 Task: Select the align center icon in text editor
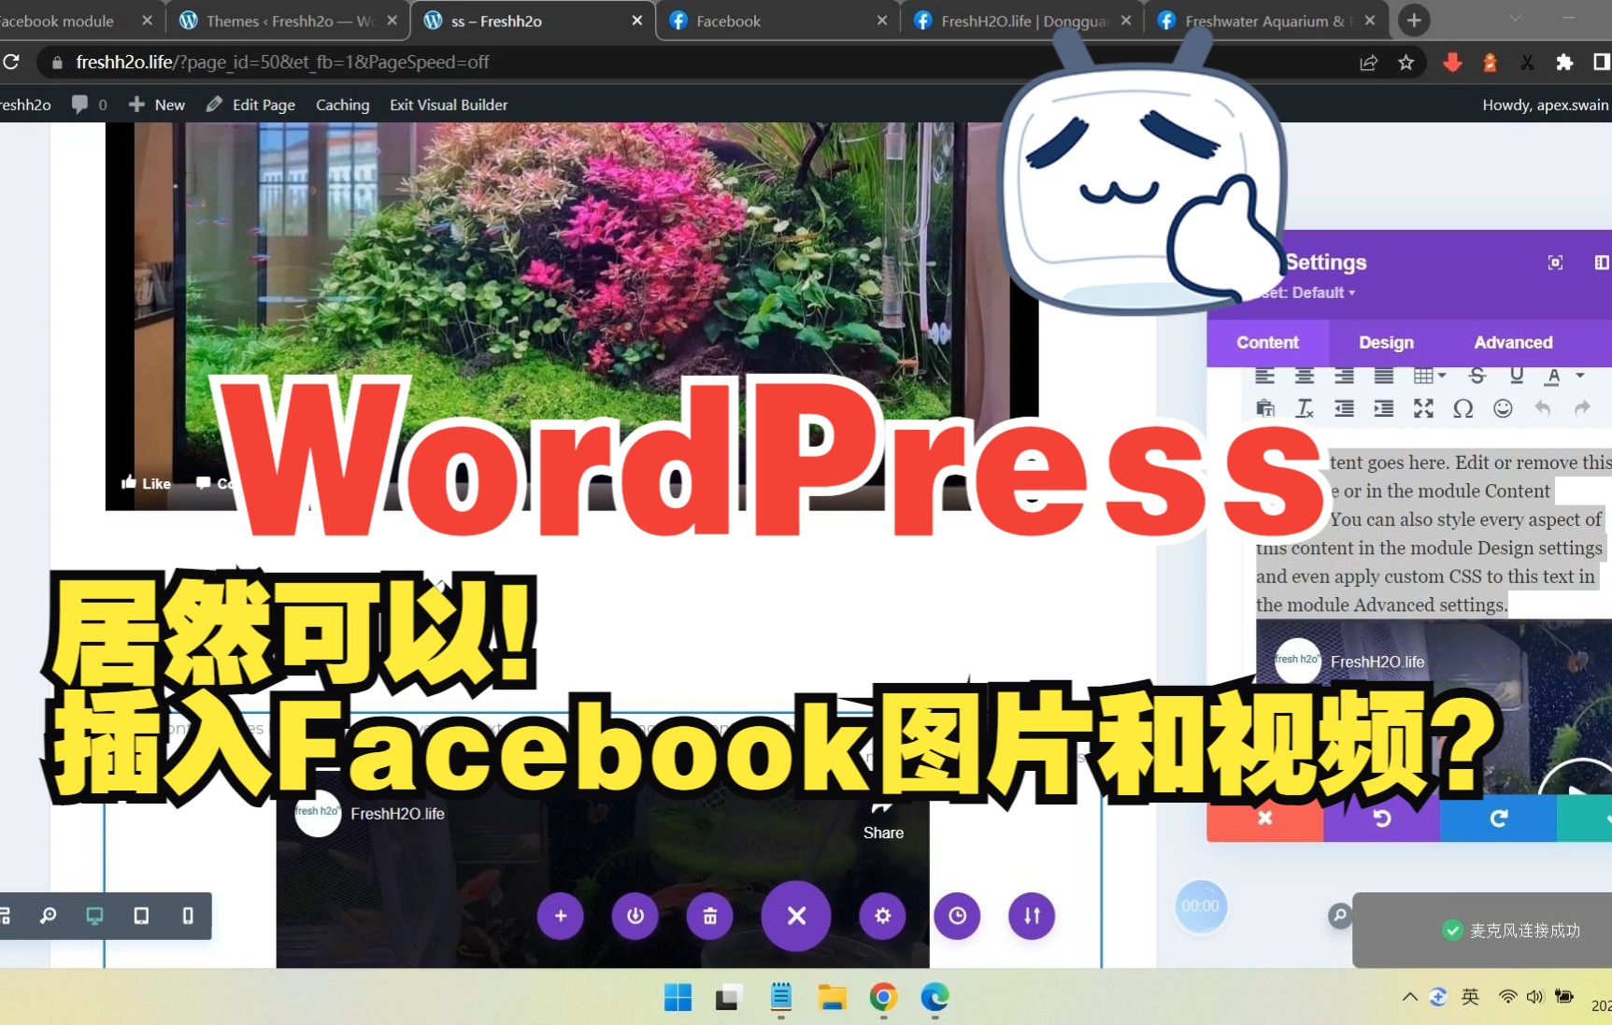point(1304,375)
